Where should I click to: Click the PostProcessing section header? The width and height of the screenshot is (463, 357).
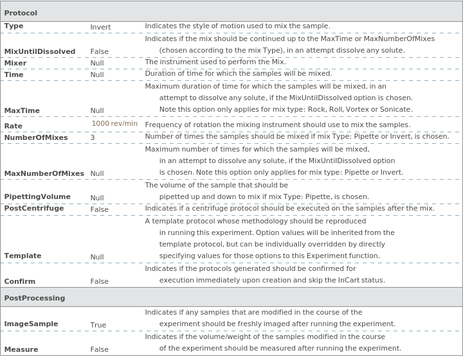[x=35, y=298]
